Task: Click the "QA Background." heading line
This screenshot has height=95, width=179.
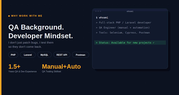Action: (36, 27)
